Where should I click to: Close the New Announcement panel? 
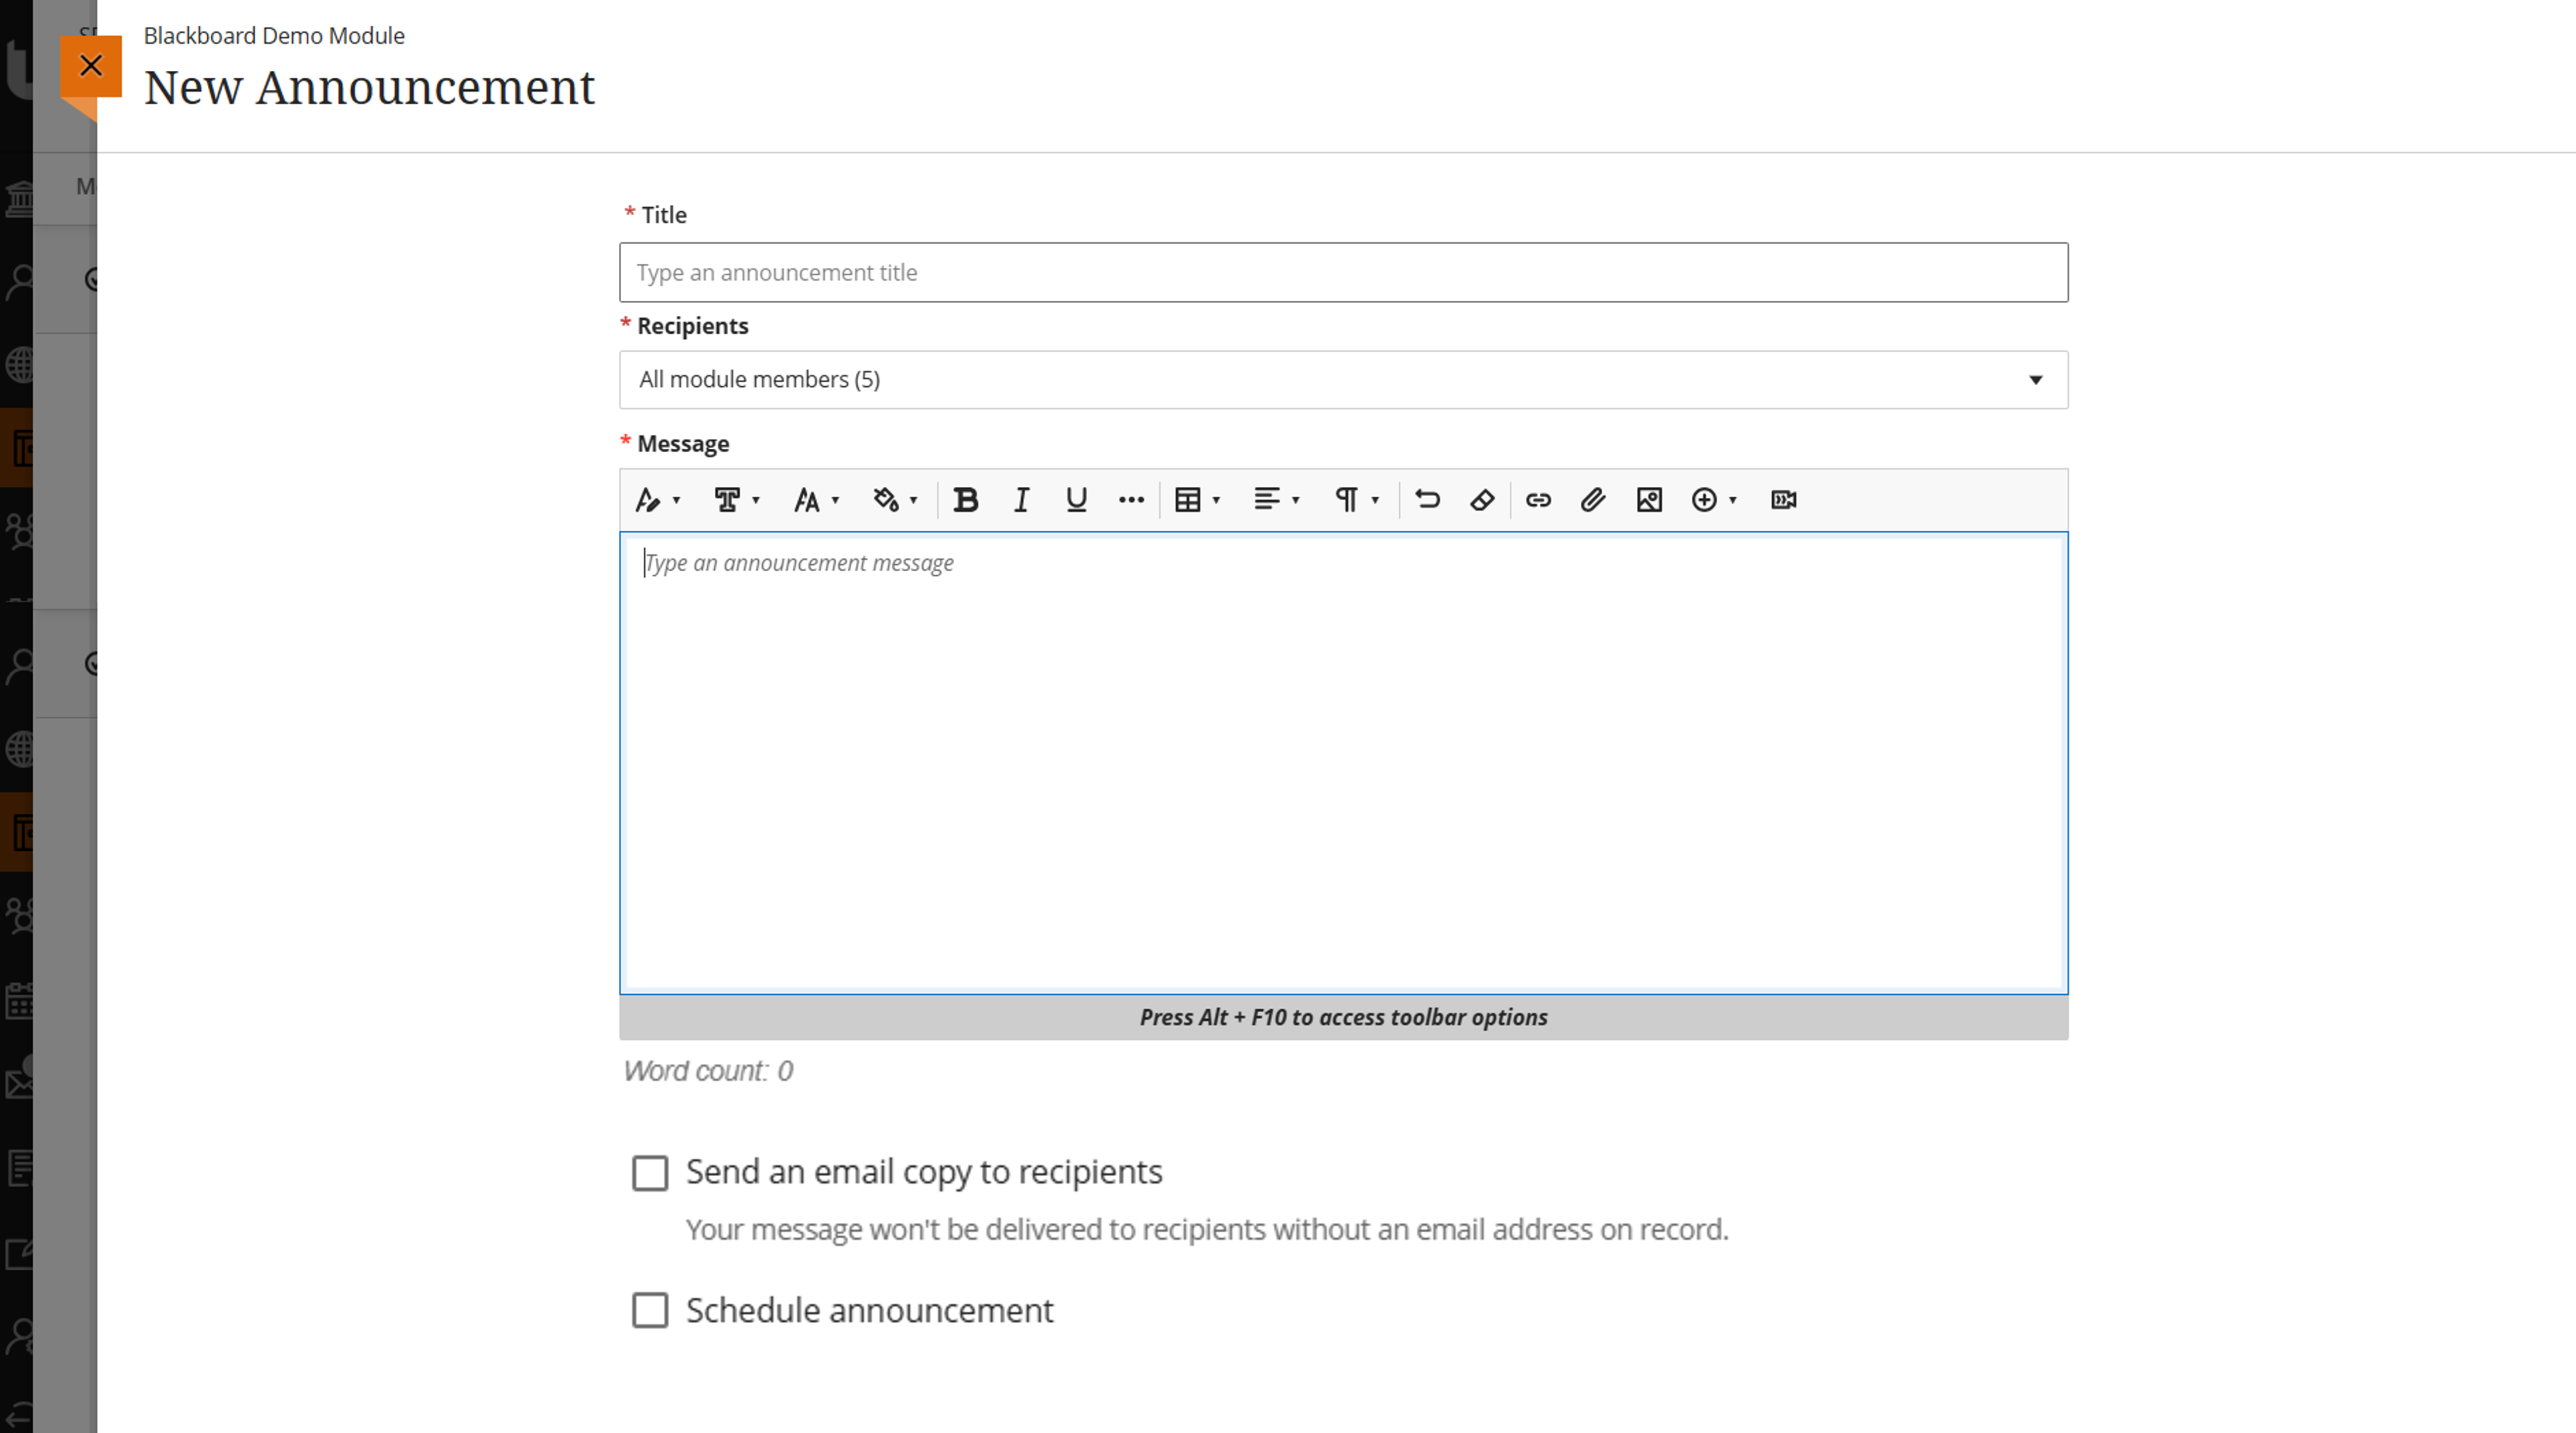(x=91, y=66)
